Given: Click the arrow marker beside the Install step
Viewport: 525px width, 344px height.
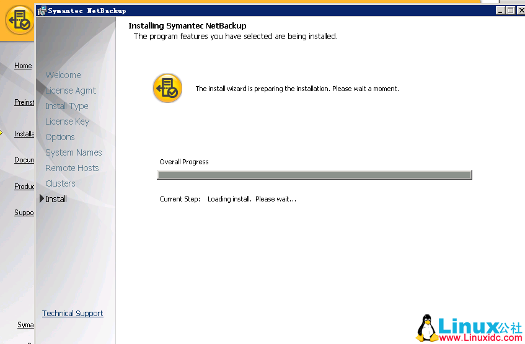Looking at the screenshot, I should 42,198.
